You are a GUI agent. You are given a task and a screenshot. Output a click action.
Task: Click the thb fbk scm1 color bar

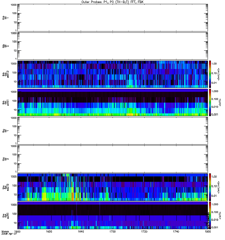coord(210,102)
